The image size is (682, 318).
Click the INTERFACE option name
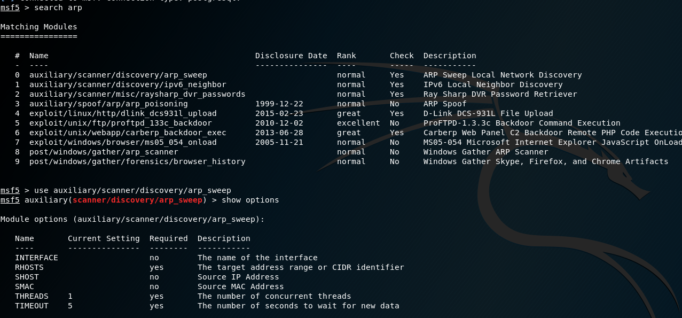[x=36, y=258]
